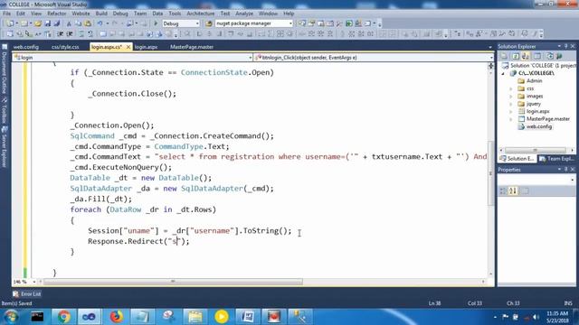The height and width of the screenshot is (325, 579).
Task: Expand the css folder in Solution Explorer
Action: pos(511,88)
